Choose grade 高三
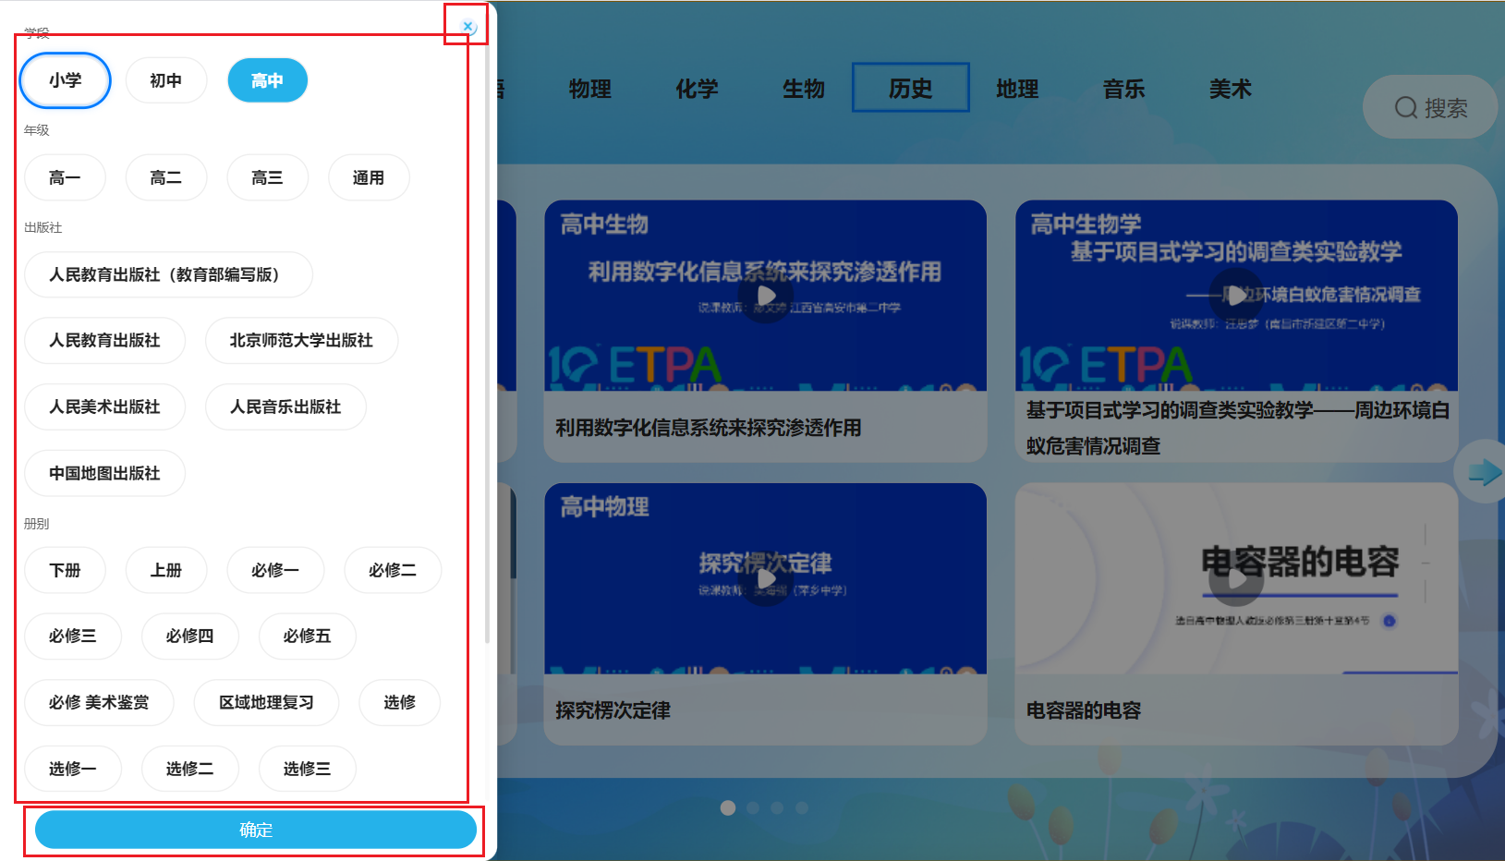The image size is (1505, 861). pyautogui.click(x=268, y=177)
